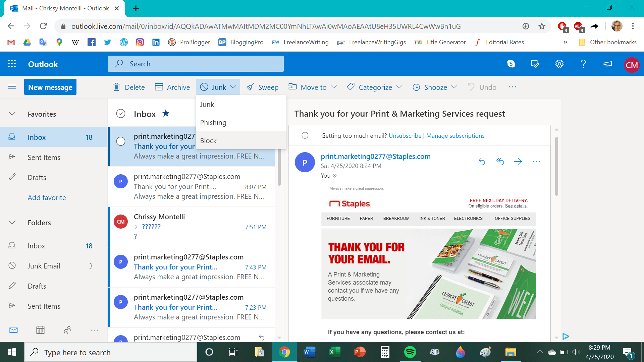Click the Reply all arrow icon
The image size is (644, 362).
500,162
